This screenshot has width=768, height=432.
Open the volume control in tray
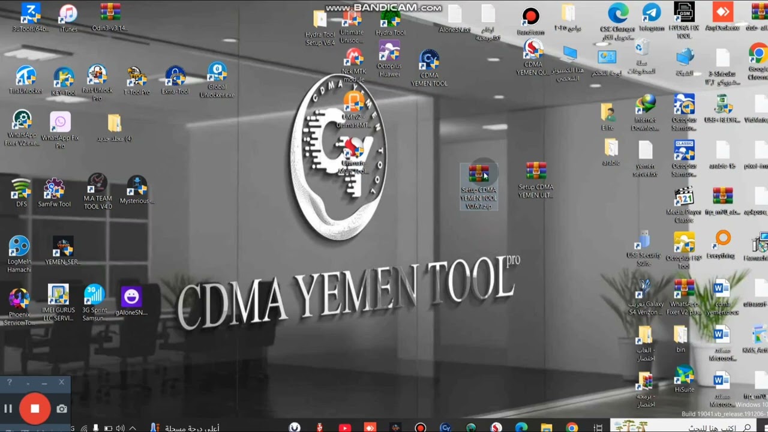click(x=120, y=428)
